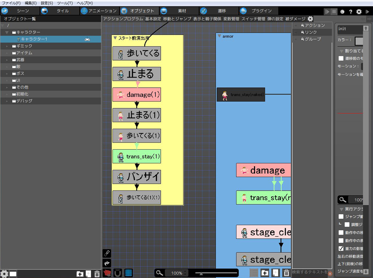Delete object with object list trash icon
Viewport: 373px width, 278px height.
pyautogui.click(x=97, y=274)
